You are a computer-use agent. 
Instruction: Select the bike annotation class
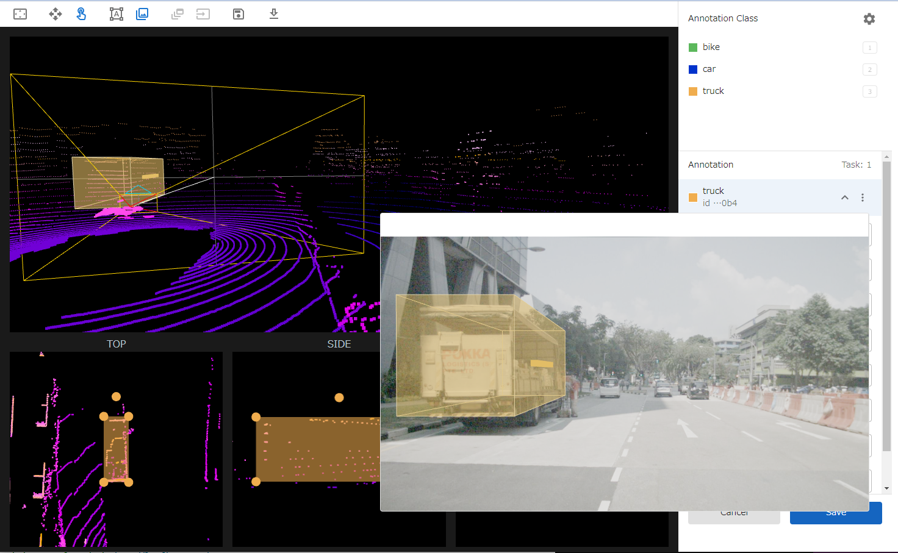[x=783, y=47]
